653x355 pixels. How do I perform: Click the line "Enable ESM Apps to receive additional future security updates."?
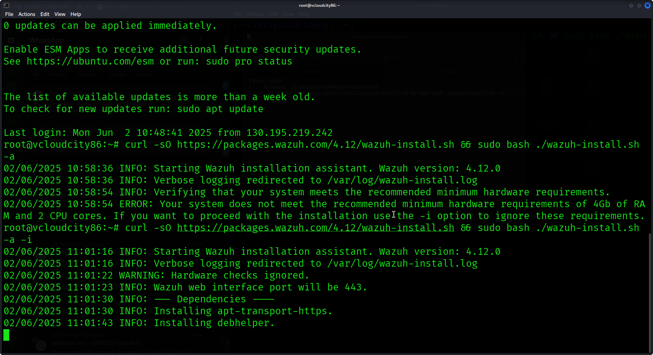pyautogui.click(x=182, y=50)
